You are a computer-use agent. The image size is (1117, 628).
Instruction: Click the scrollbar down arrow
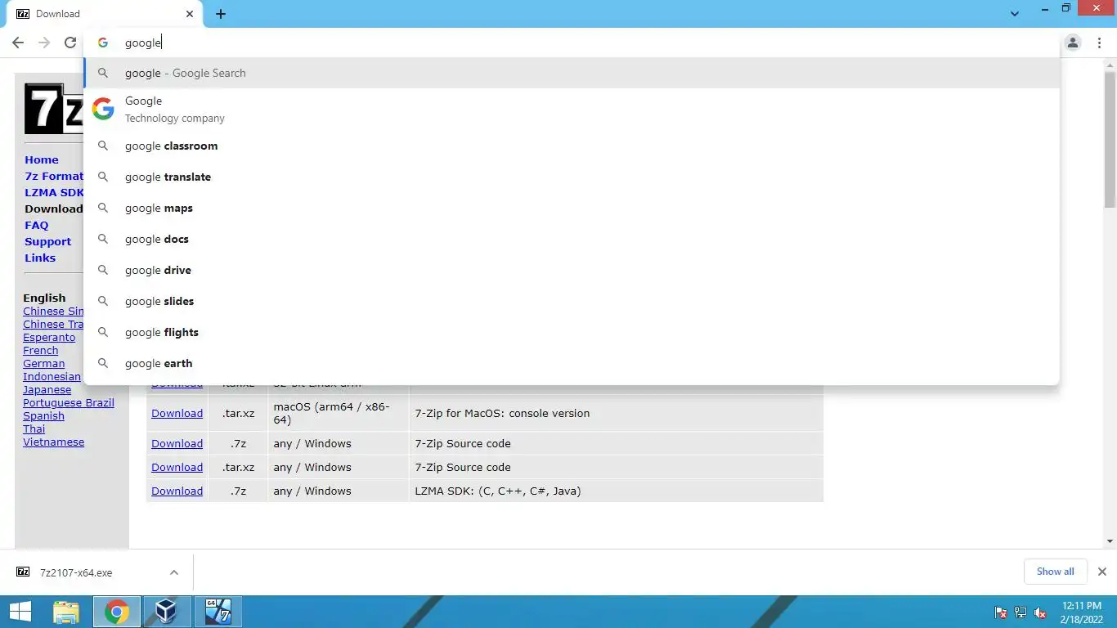point(1110,541)
